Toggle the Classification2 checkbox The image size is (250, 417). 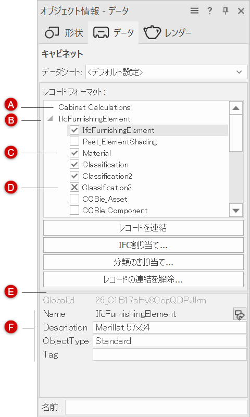74,176
